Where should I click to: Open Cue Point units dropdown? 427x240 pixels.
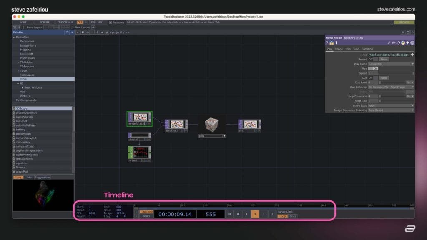point(410,82)
